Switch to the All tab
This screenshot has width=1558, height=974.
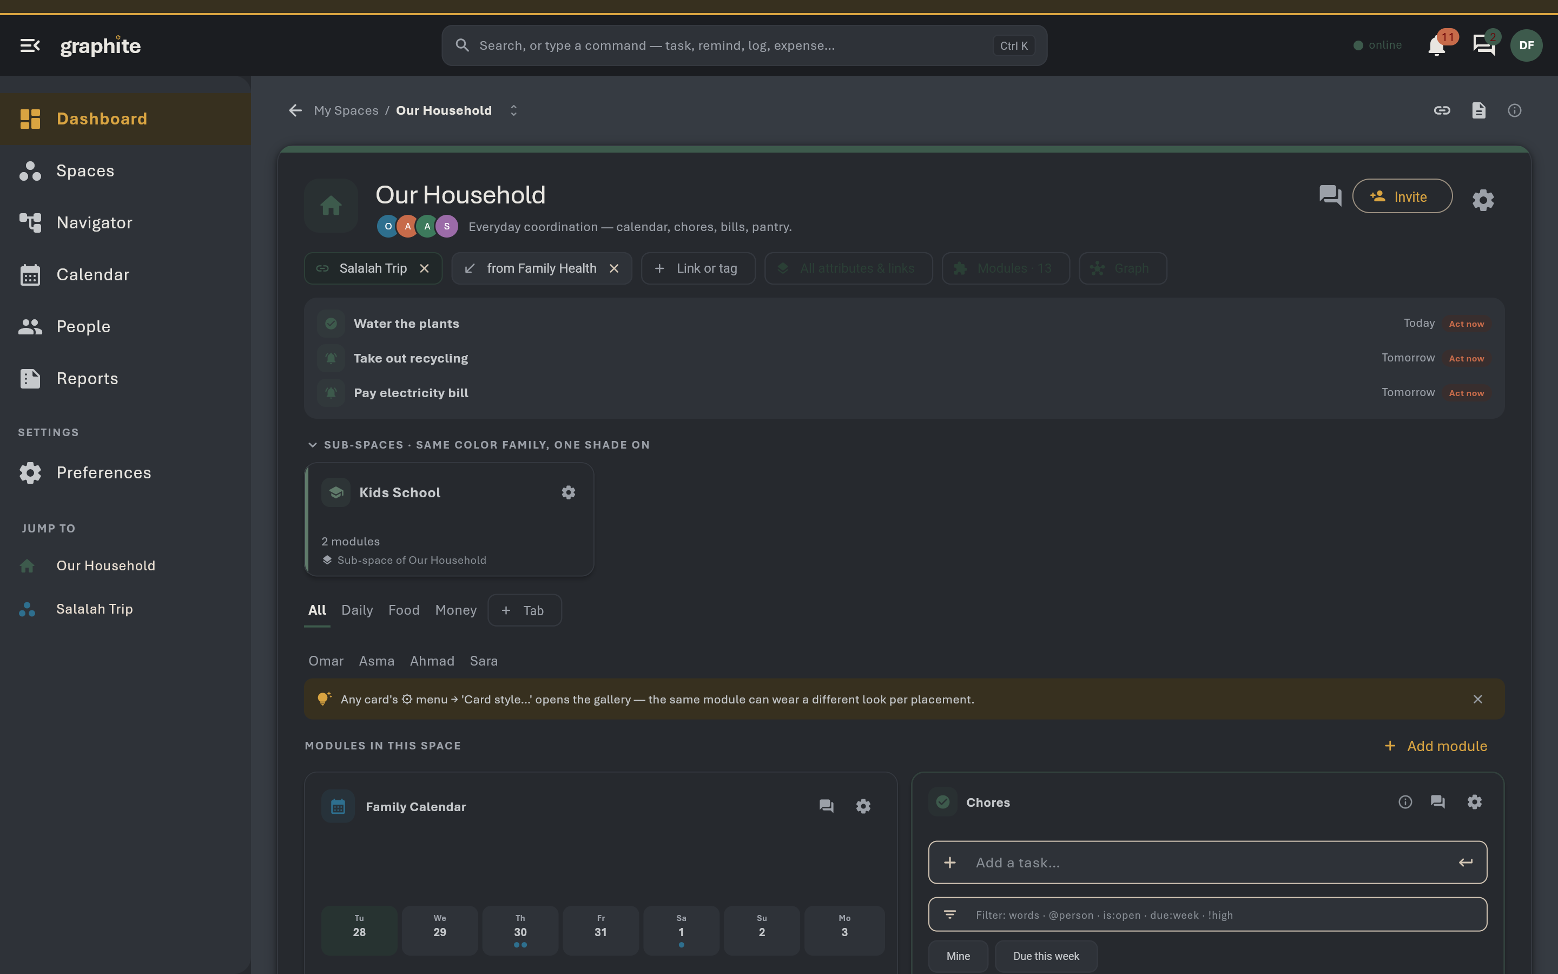(317, 610)
